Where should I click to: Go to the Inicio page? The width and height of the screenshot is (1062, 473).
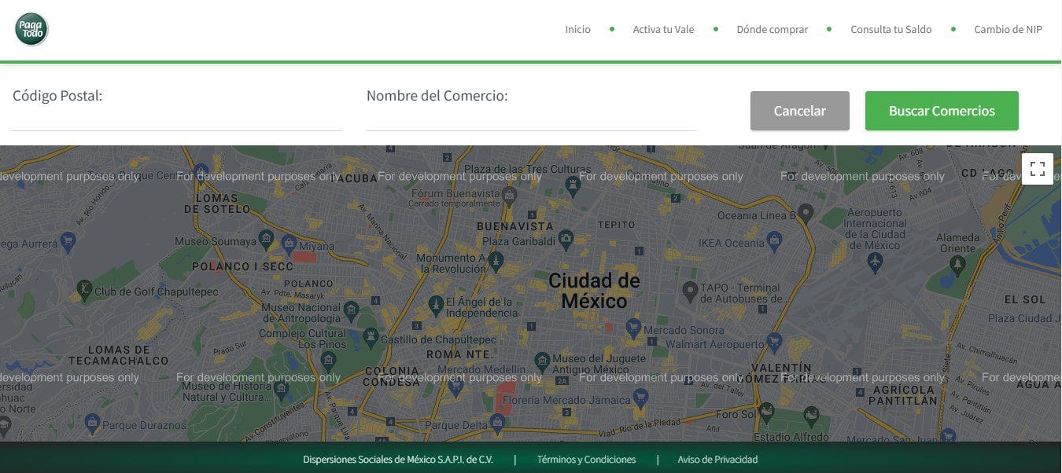[577, 29]
